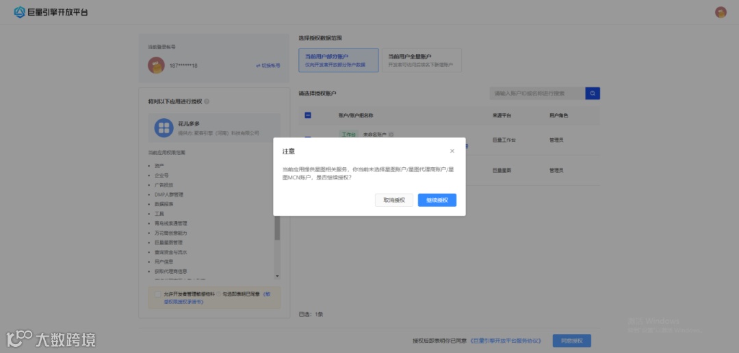Click the 同意授权 button
739x353 pixels.
[x=571, y=340]
